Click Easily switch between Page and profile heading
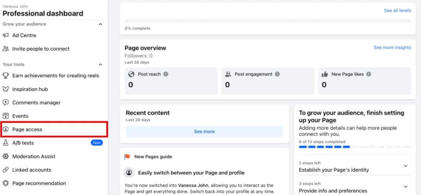 (x=191, y=173)
